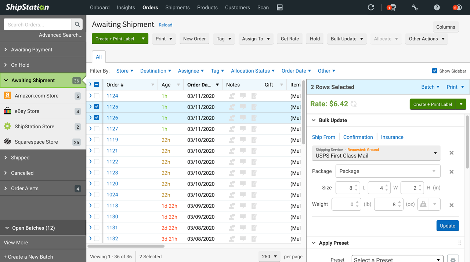This screenshot has width=470, height=262.
Task: Go to the Products menu
Action: pos(207,7)
